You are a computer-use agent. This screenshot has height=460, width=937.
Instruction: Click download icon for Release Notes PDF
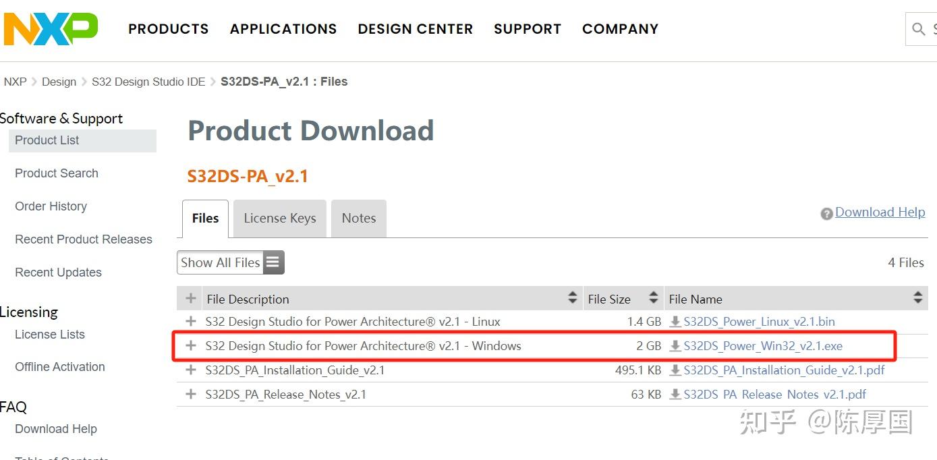(675, 395)
